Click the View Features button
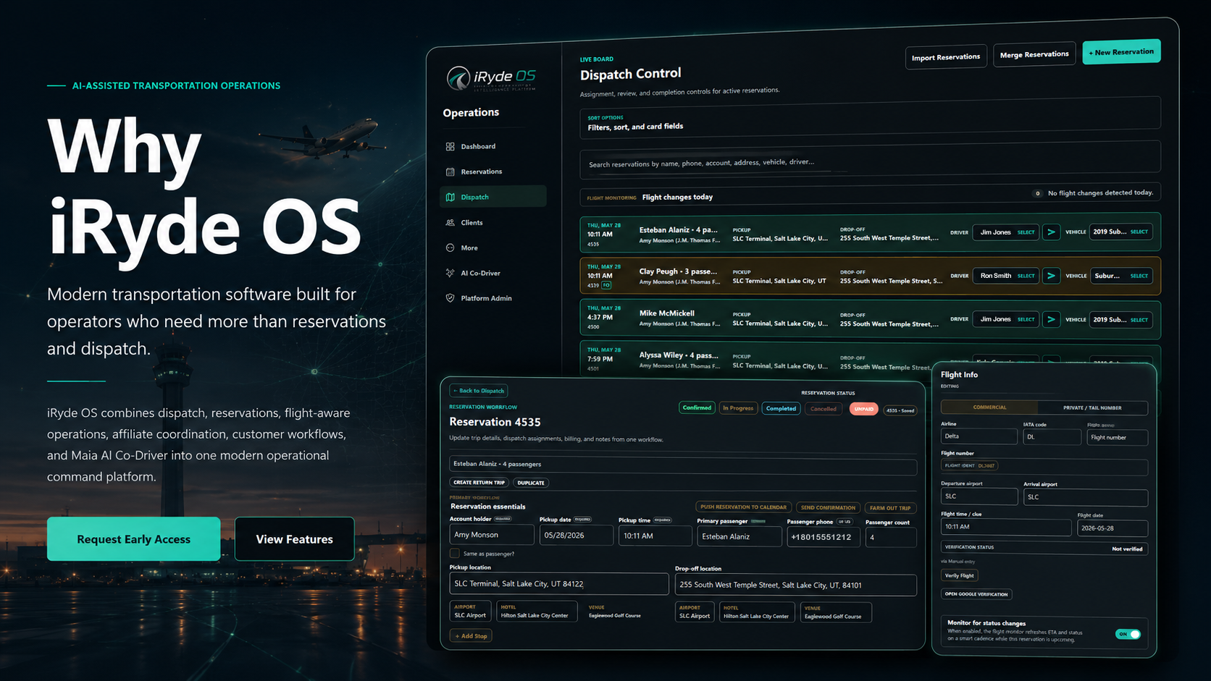 point(294,539)
